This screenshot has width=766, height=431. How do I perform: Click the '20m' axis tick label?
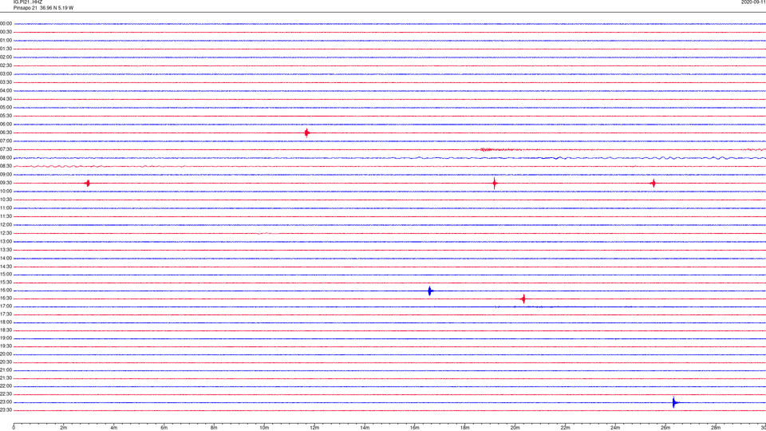tap(515, 428)
